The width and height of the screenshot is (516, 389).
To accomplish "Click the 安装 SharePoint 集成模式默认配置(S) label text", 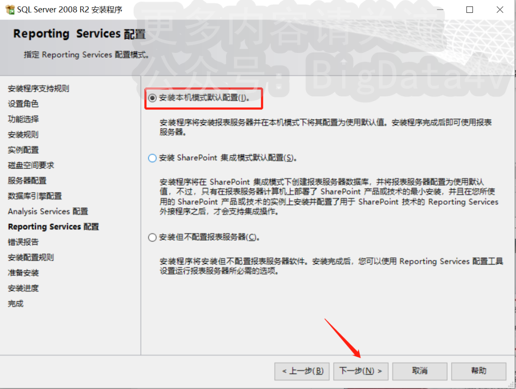I will [x=228, y=158].
